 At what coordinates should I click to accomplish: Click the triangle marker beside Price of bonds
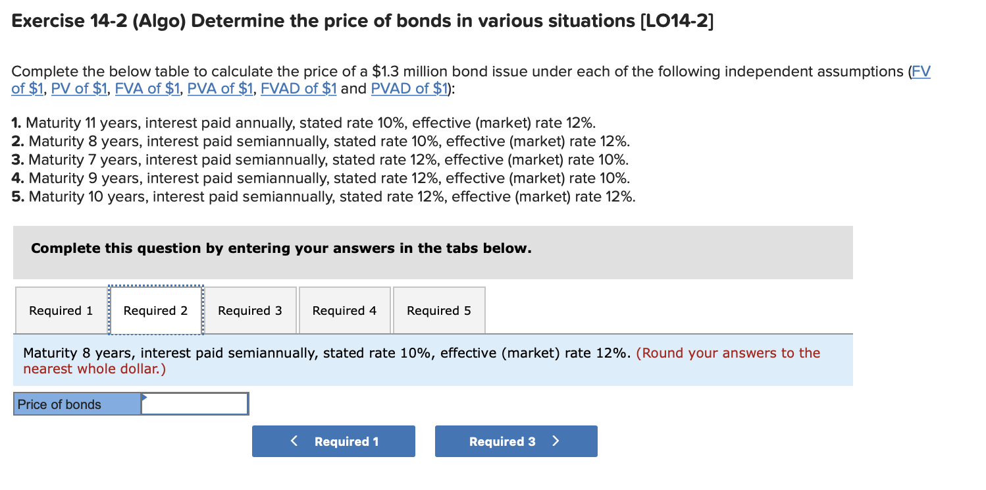tap(145, 398)
